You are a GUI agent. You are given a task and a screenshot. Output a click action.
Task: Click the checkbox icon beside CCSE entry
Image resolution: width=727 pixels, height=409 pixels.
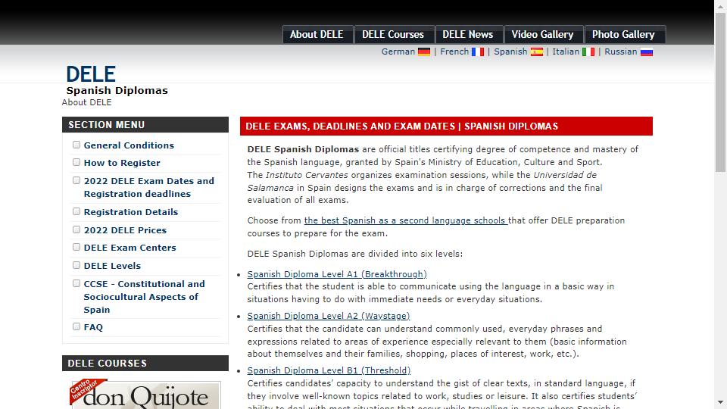coord(76,283)
